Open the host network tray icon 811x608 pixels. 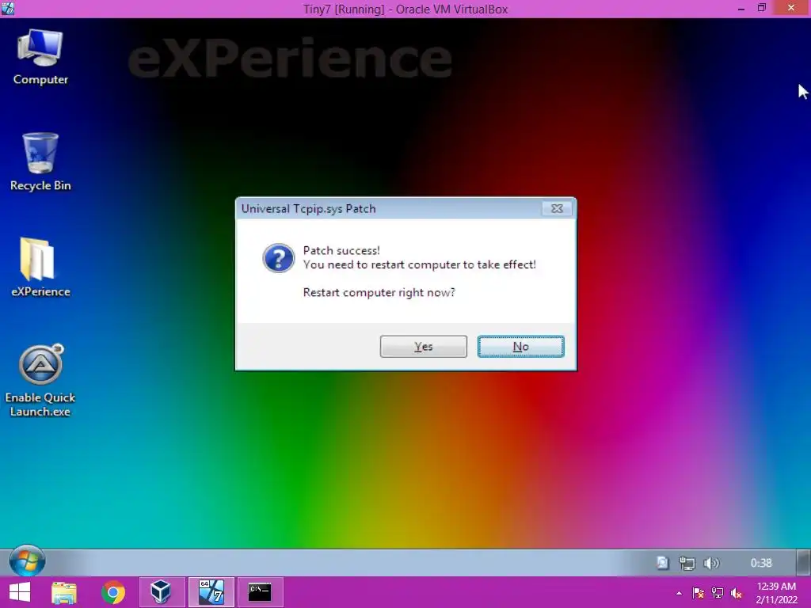tap(718, 593)
